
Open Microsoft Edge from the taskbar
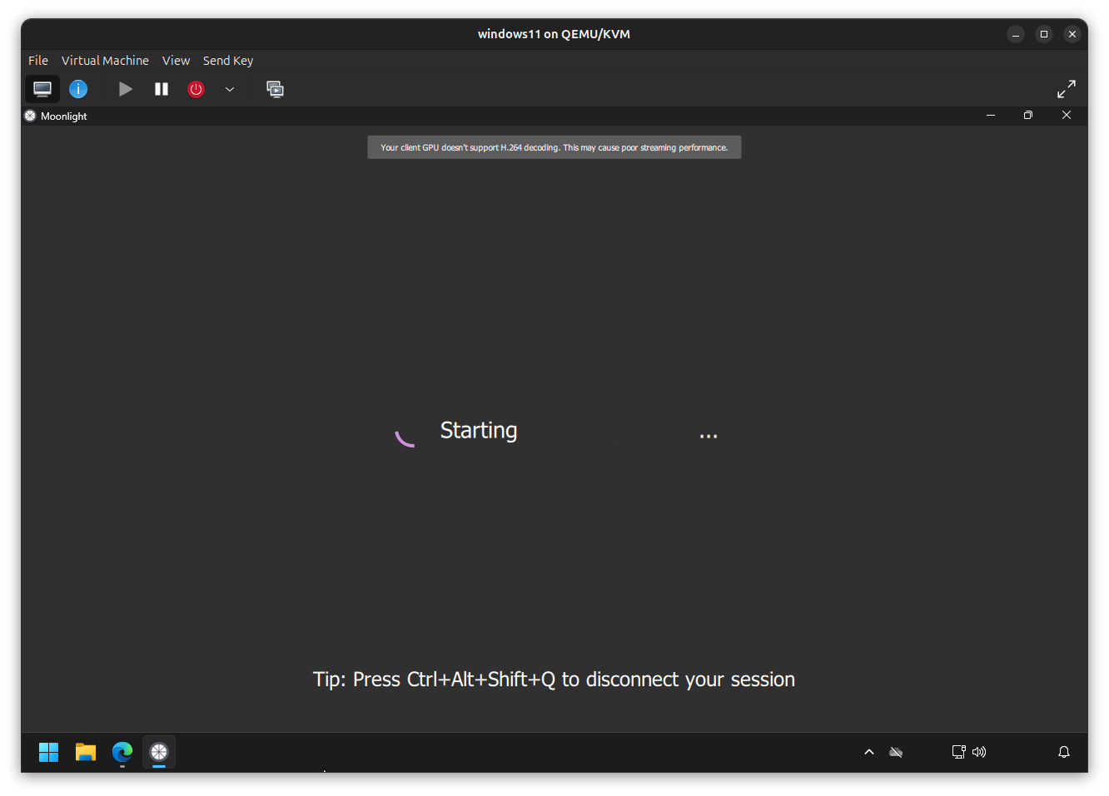point(122,752)
